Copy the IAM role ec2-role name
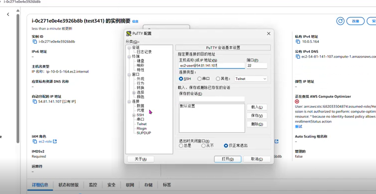Viewport: 376px width, 194px height. click(34, 142)
